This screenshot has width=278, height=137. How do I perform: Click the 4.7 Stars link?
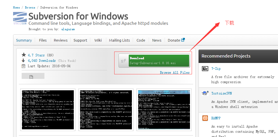point(36,55)
